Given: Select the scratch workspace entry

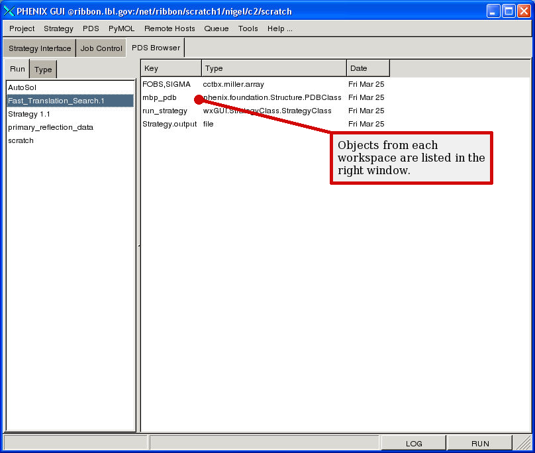Looking at the screenshot, I should [x=21, y=140].
